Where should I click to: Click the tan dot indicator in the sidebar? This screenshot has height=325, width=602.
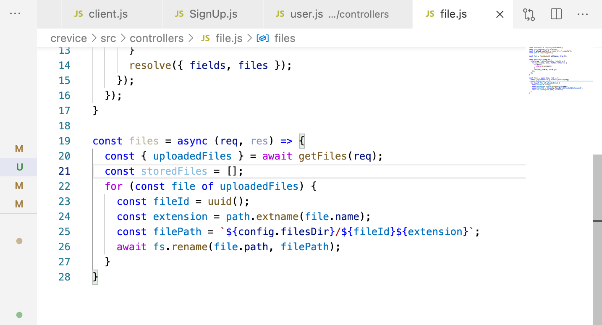click(19, 241)
